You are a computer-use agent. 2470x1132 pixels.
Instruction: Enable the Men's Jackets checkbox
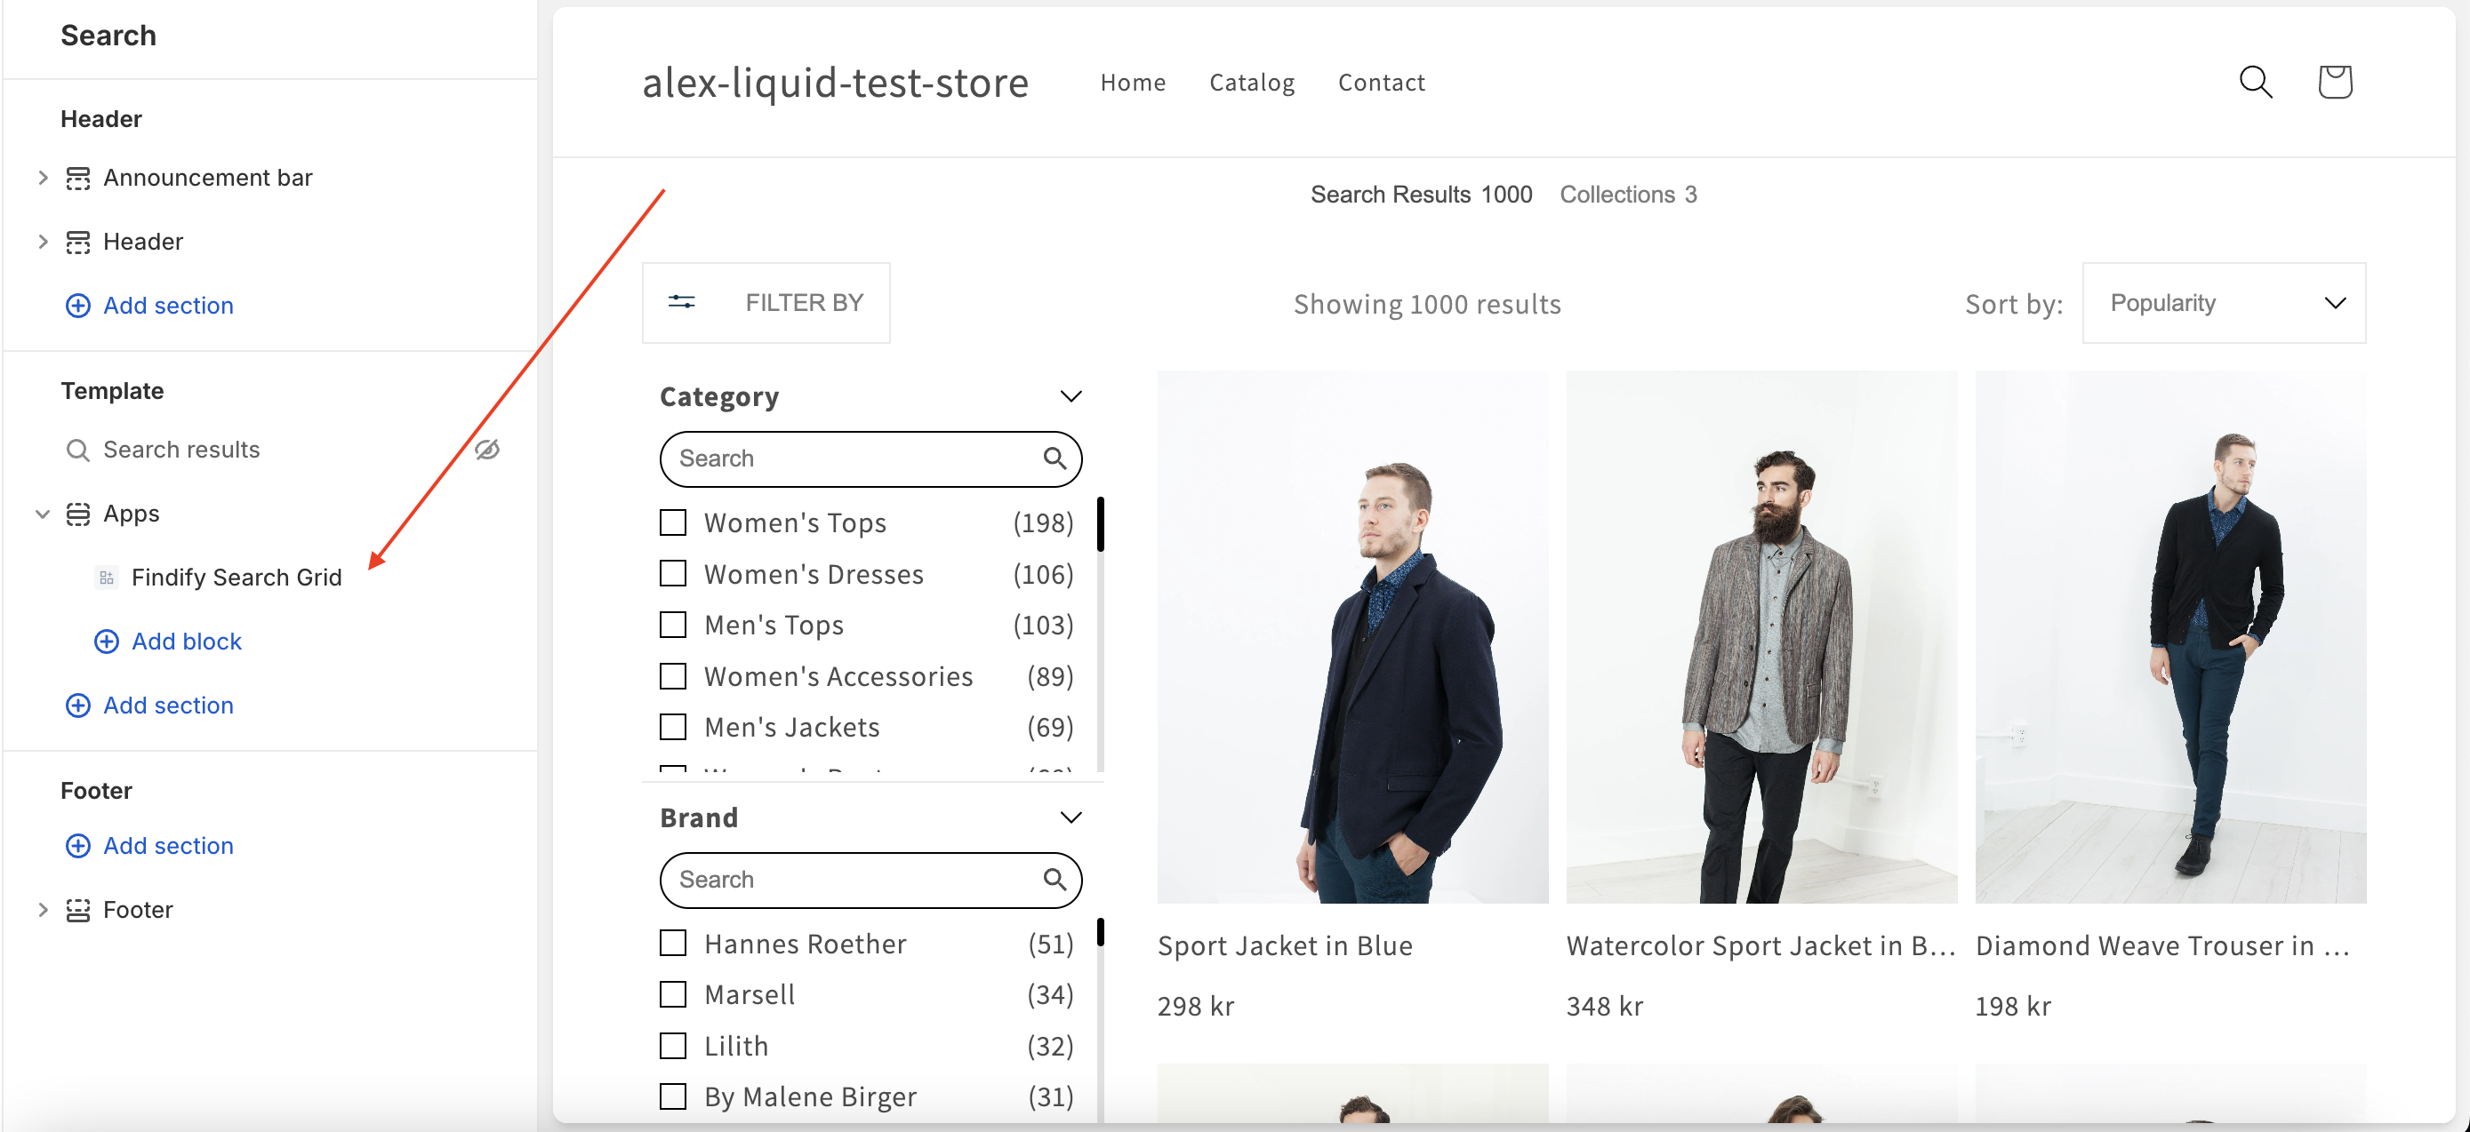coord(673,727)
